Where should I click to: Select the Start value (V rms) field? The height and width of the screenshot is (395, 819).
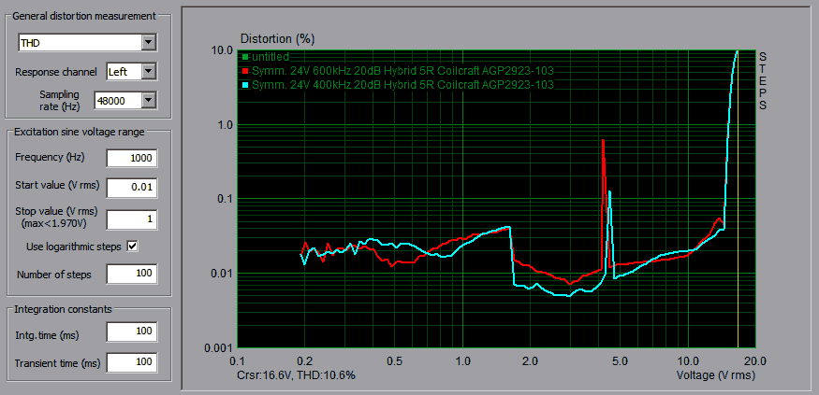[x=131, y=189]
